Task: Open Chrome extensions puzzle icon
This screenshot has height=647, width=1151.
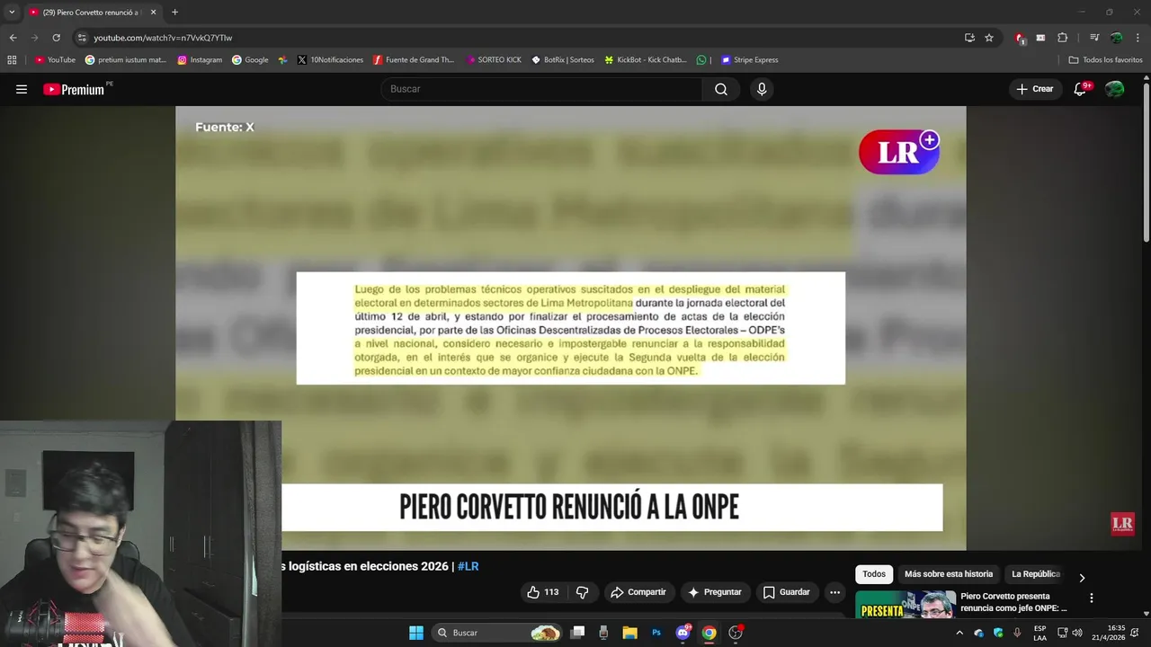Action: (1062, 38)
